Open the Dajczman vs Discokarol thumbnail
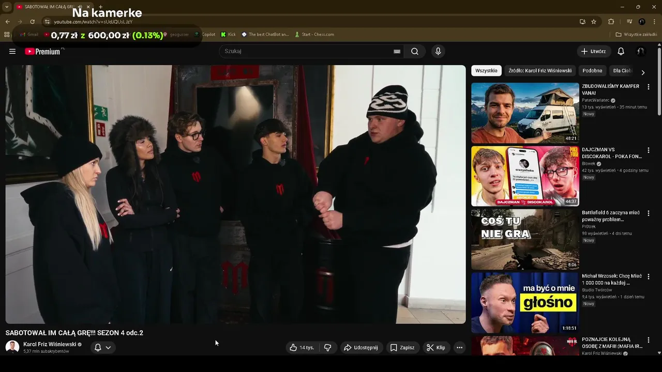The width and height of the screenshot is (662, 372). tap(525, 176)
